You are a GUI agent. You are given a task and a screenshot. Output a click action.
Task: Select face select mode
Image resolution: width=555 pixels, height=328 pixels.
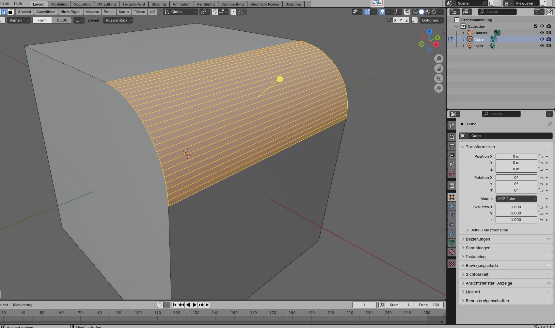(x=10, y=12)
